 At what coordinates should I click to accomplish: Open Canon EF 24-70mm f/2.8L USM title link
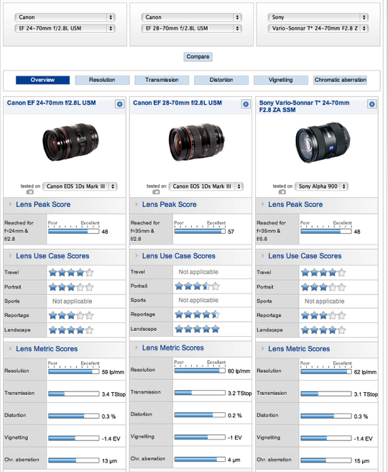pyautogui.click(x=52, y=103)
